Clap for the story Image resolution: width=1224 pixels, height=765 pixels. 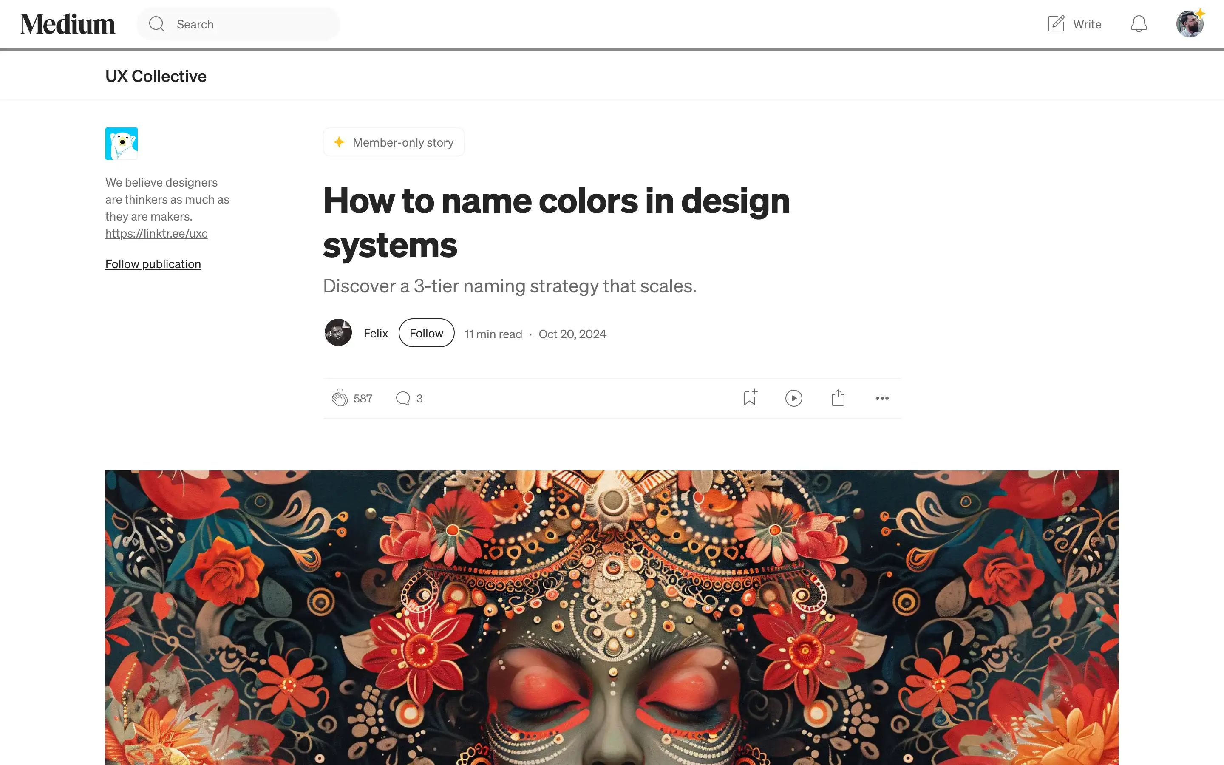click(x=340, y=398)
